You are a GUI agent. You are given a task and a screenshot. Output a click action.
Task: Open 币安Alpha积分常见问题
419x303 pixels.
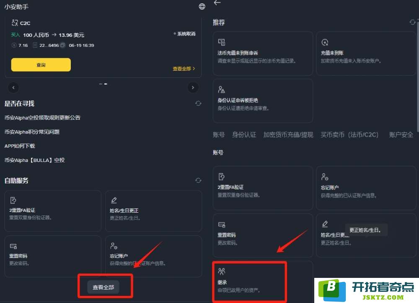32,132
